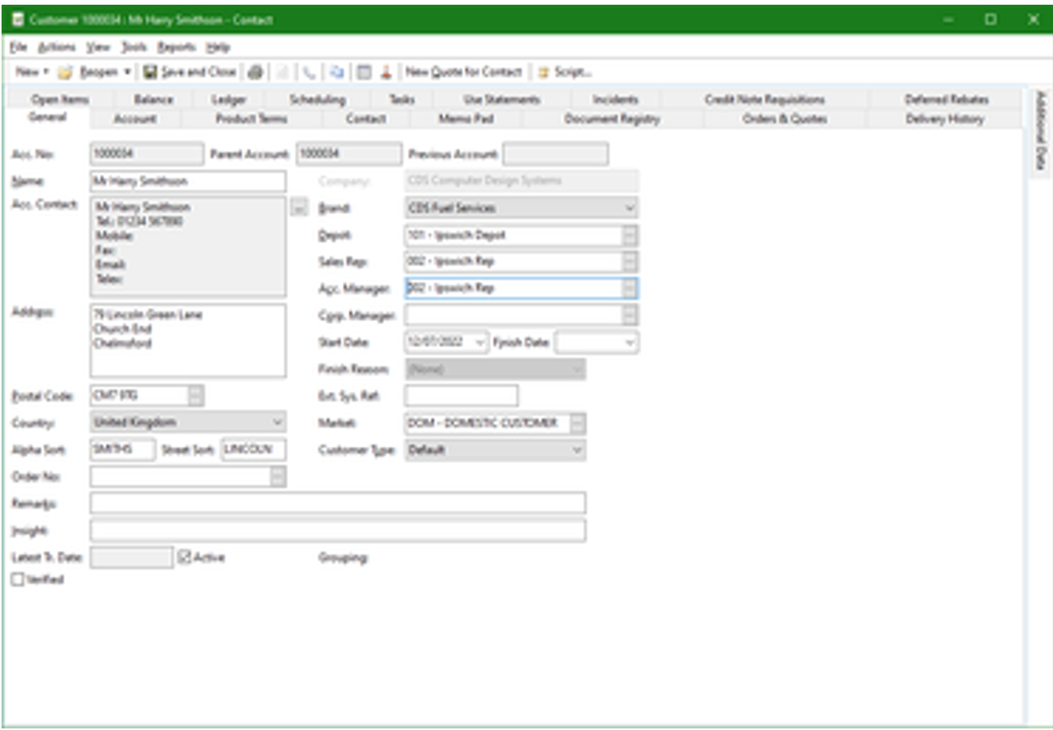
Task: Click into the Remarks text field
Action: coord(337,503)
